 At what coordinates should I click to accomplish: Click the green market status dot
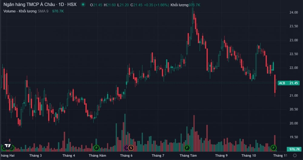[x=83, y=5]
